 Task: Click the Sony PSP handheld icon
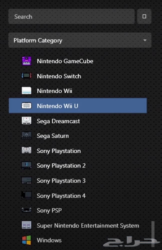point(27,210)
